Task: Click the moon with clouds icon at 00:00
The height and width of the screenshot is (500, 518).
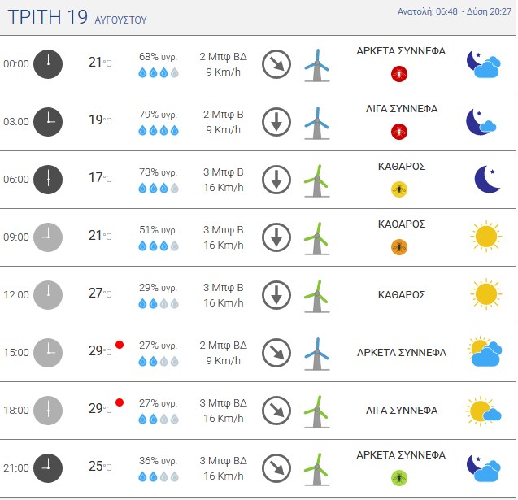Action: coord(483,64)
